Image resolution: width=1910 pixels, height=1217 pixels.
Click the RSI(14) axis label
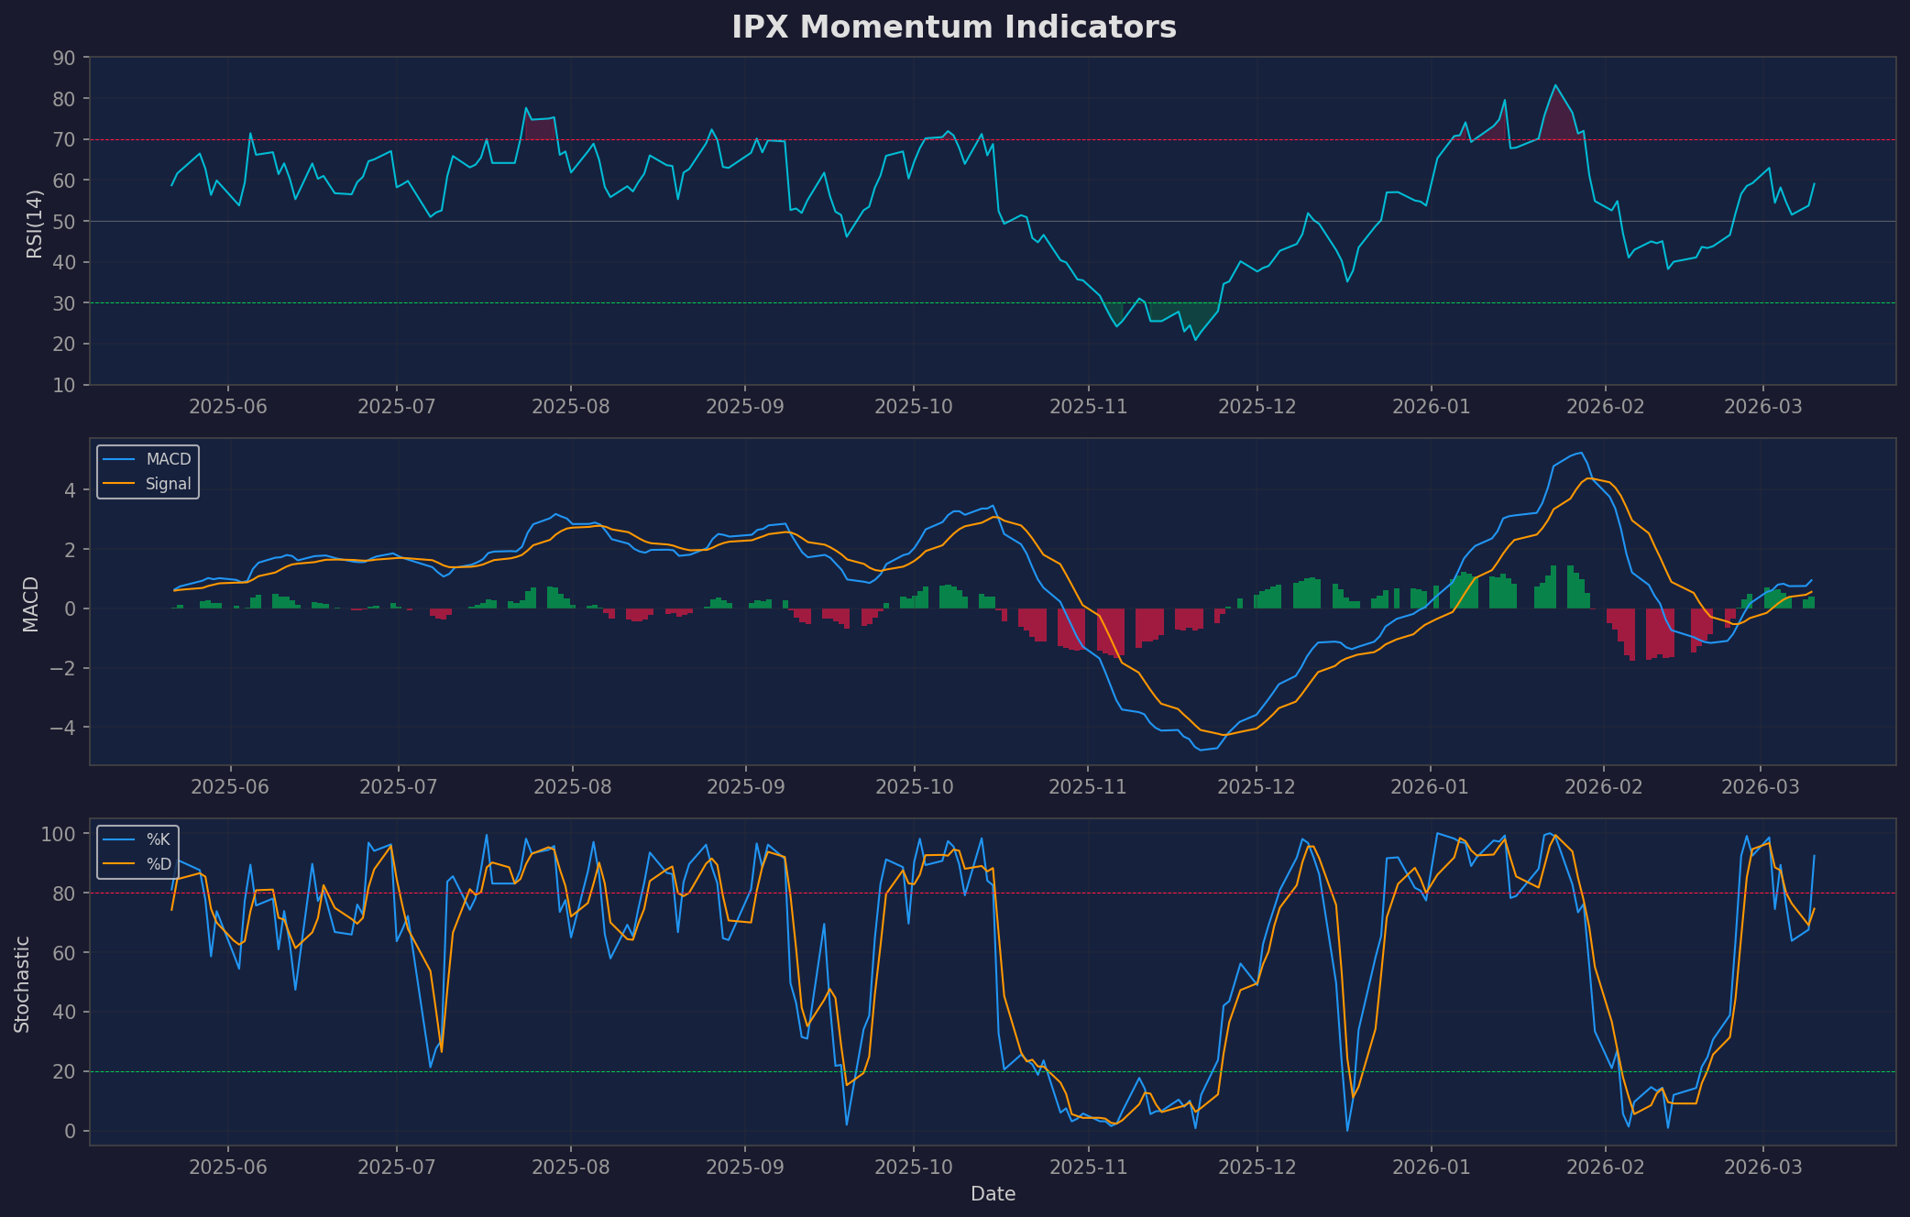point(33,221)
